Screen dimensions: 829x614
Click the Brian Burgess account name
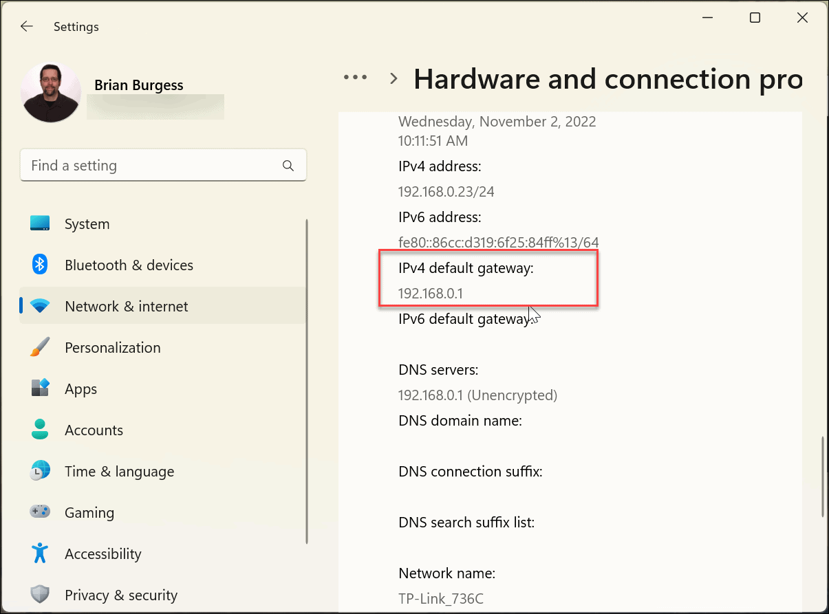138,85
